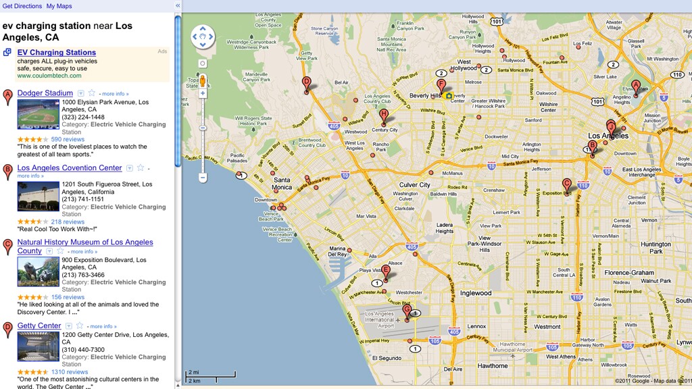Image resolution: width=692 pixels, height=389 pixels.
Task: Open dropdown arrow next to Dodger Stadium
Action: click(x=81, y=93)
